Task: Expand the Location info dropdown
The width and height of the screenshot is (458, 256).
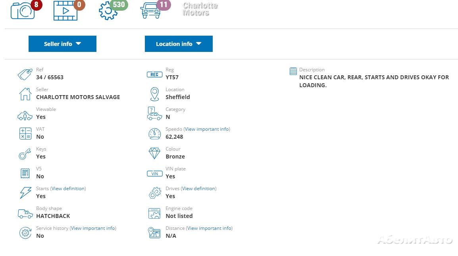Action: pos(179,44)
